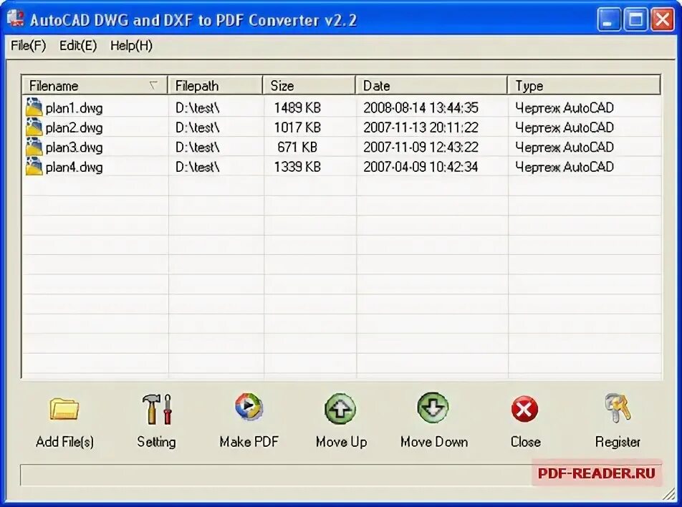Viewport: 682px width, 507px height.
Task: Open Setting via hammer and screwdriver icon
Action: tap(157, 409)
